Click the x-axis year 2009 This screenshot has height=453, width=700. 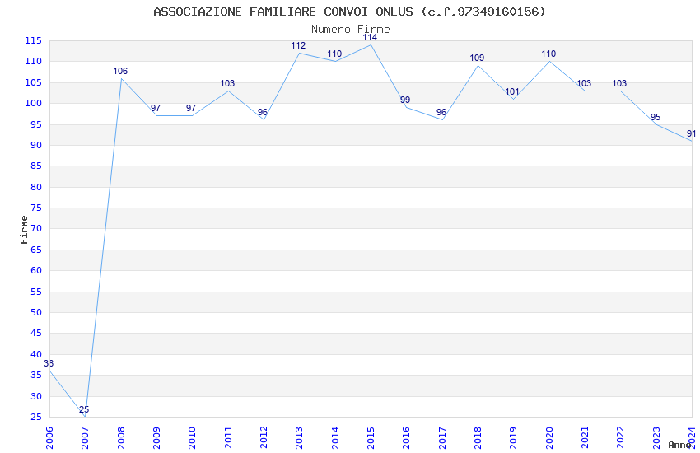coord(156,438)
